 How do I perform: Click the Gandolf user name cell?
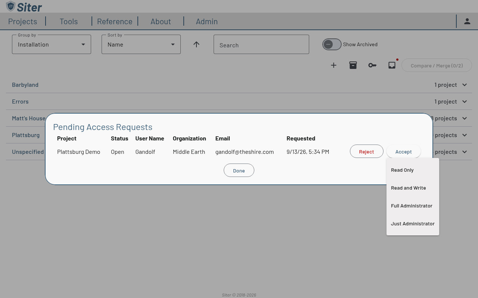145,152
